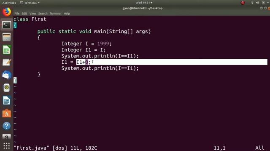
Task: Launch Rhythmbox from the dock
Action: [7, 88]
